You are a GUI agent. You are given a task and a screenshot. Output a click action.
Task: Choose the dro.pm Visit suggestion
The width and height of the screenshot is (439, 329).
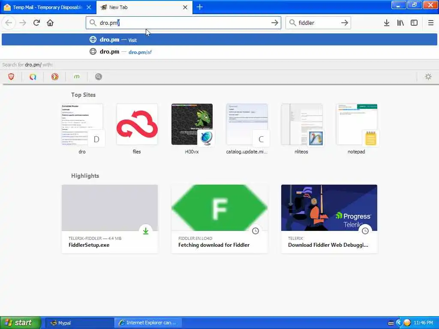[x=219, y=39]
